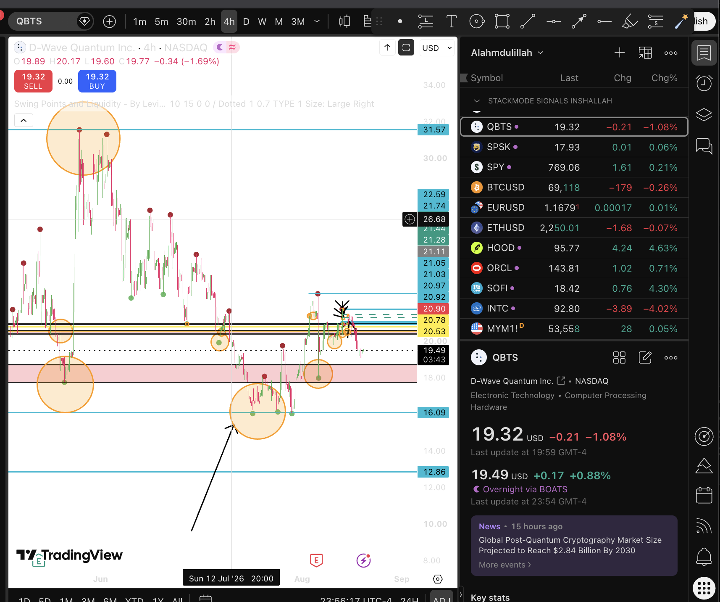Grab the drawing toolbar drag handle
The width and height of the screenshot is (720, 602).
click(379, 21)
